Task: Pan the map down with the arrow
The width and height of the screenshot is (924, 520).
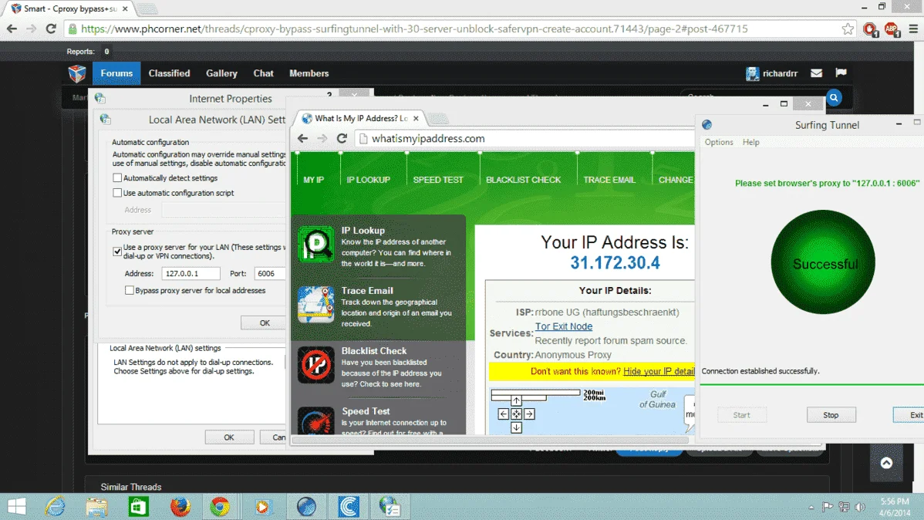Action: (516, 427)
